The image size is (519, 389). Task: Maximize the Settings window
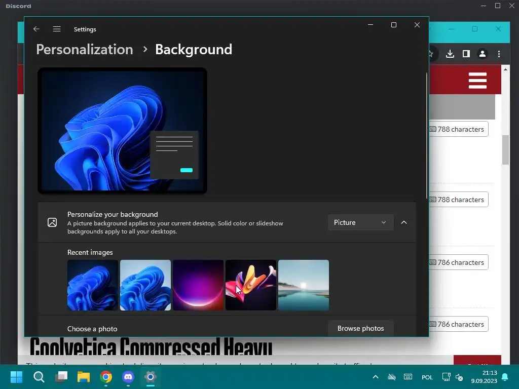pyautogui.click(x=393, y=25)
